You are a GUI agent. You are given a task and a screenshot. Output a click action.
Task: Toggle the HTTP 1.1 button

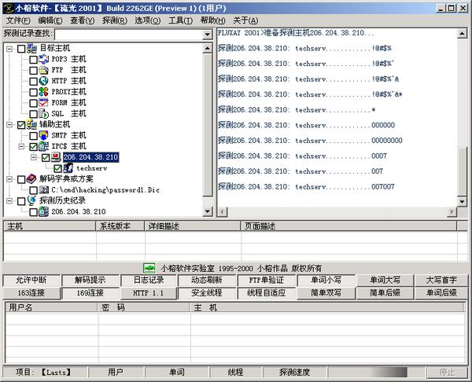point(149,293)
